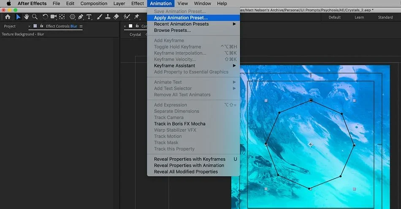Select the Effect Controls Blur tab
The width and height of the screenshot is (401, 209).
[x=61, y=26]
